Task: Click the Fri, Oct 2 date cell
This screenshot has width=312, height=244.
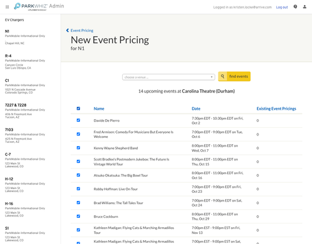Action: pos(217,120)
